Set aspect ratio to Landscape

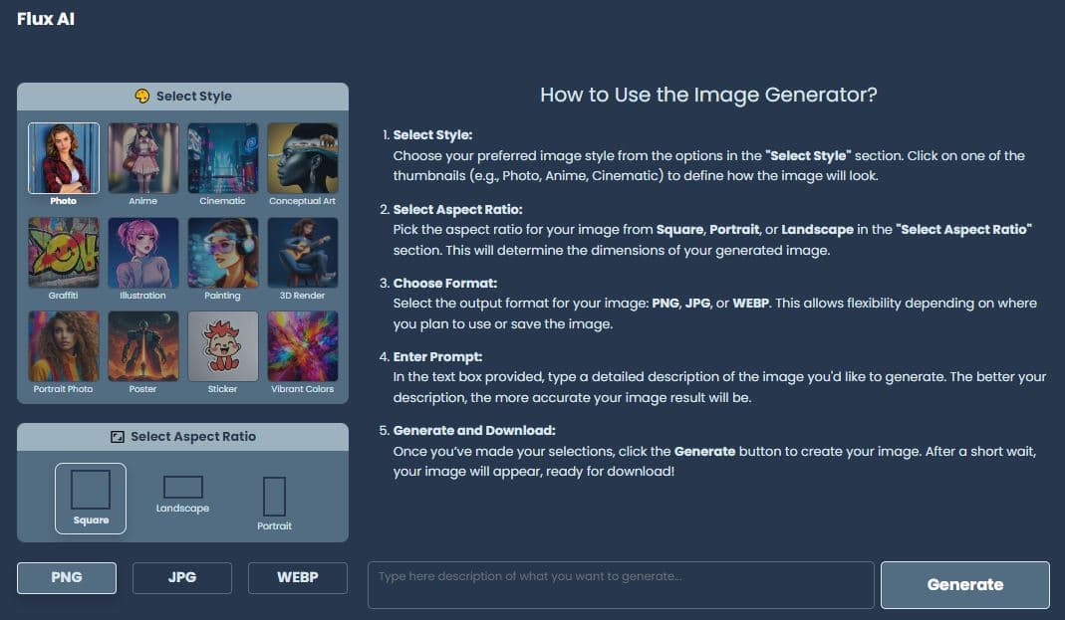coord(182,495)
